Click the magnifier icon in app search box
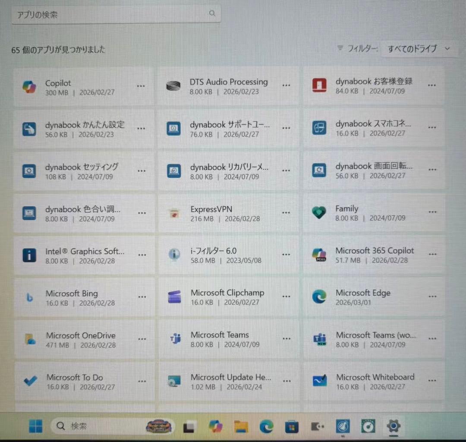Image resolution: width=466 pixels, height=442 pixels. 212,13
